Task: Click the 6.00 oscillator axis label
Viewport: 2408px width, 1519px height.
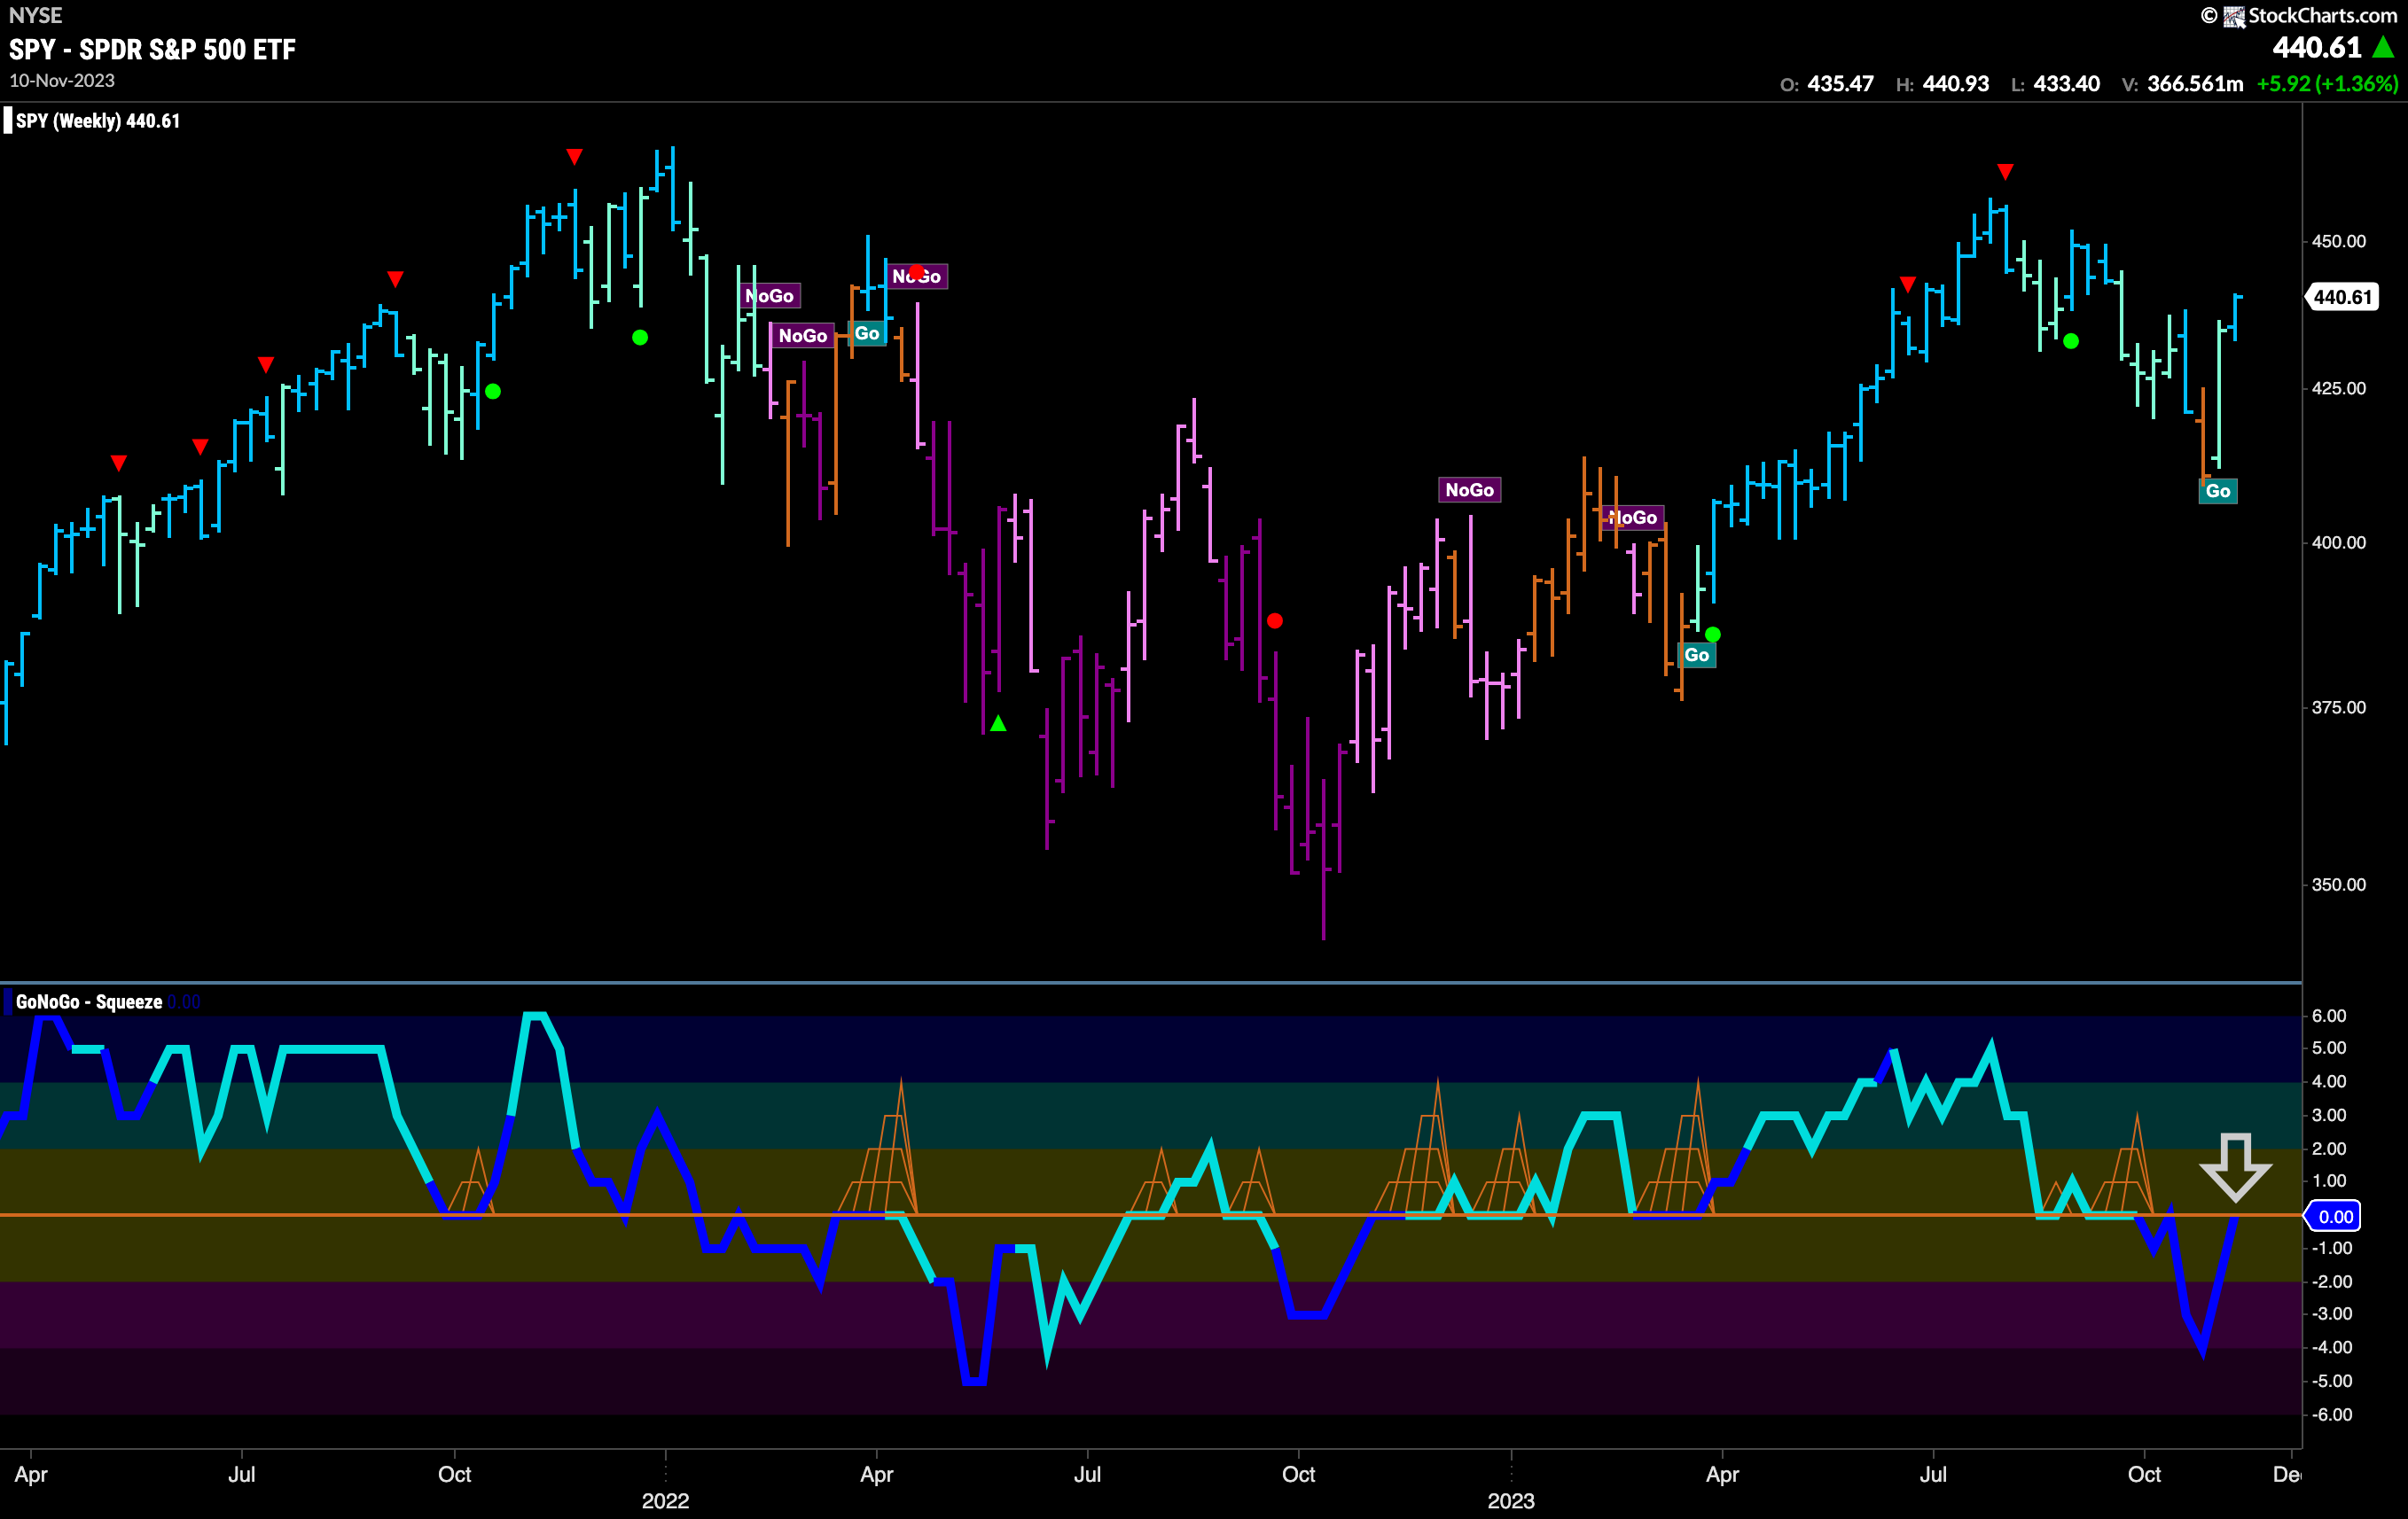Action: click(x=2329, y=1016)
